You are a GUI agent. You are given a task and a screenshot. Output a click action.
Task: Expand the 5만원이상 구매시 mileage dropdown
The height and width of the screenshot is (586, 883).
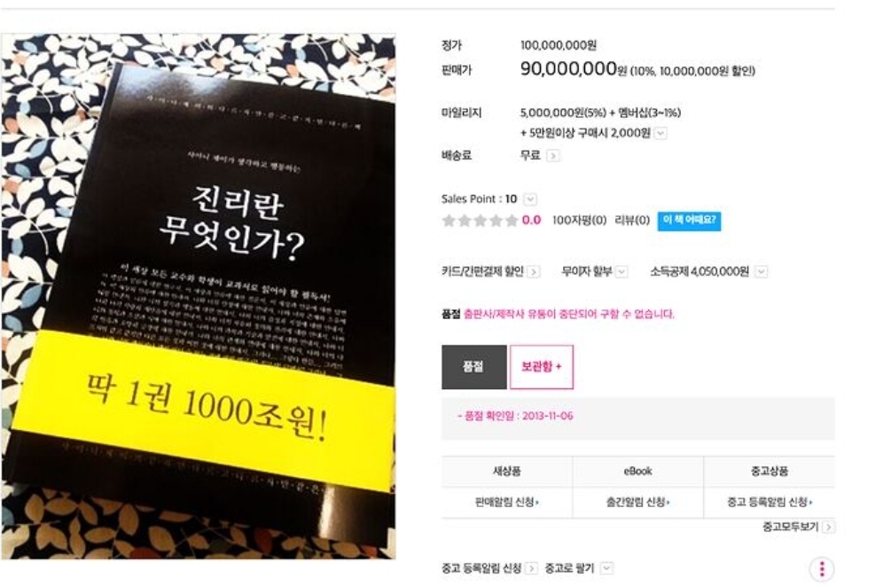[x=660, y=133]
